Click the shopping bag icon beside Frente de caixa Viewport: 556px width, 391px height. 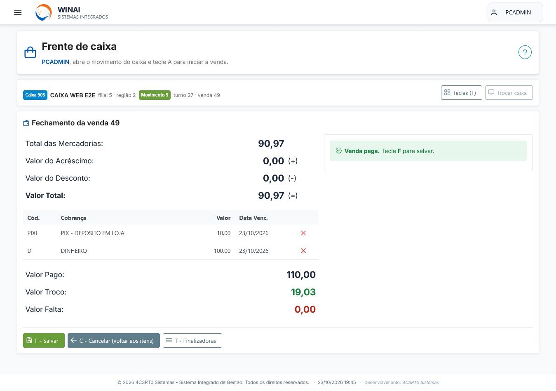coord(30,52)
